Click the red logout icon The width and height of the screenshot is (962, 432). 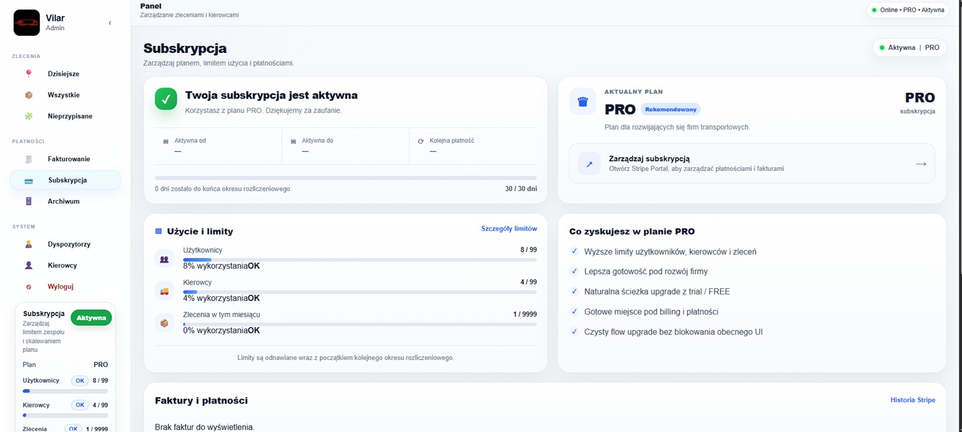pos(28,286)
